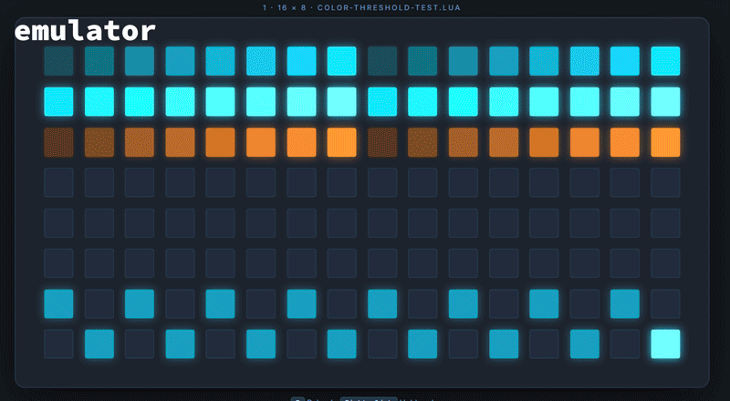Image resolution: width=730 pixels, height=401 pixels.
Task: Tap the lit blue pad, row 8 column 14
Action: [584, 344]
